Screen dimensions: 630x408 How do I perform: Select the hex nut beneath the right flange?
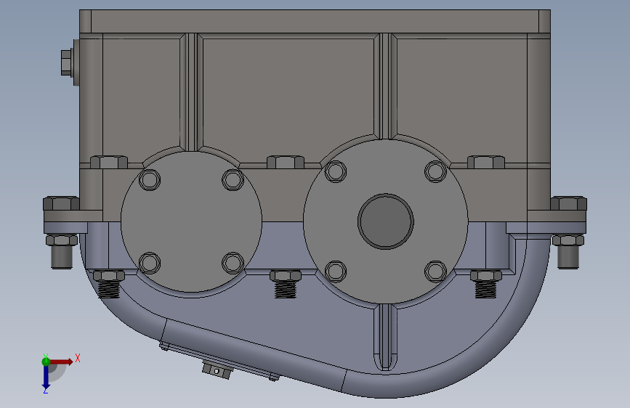tap(568, 240)
